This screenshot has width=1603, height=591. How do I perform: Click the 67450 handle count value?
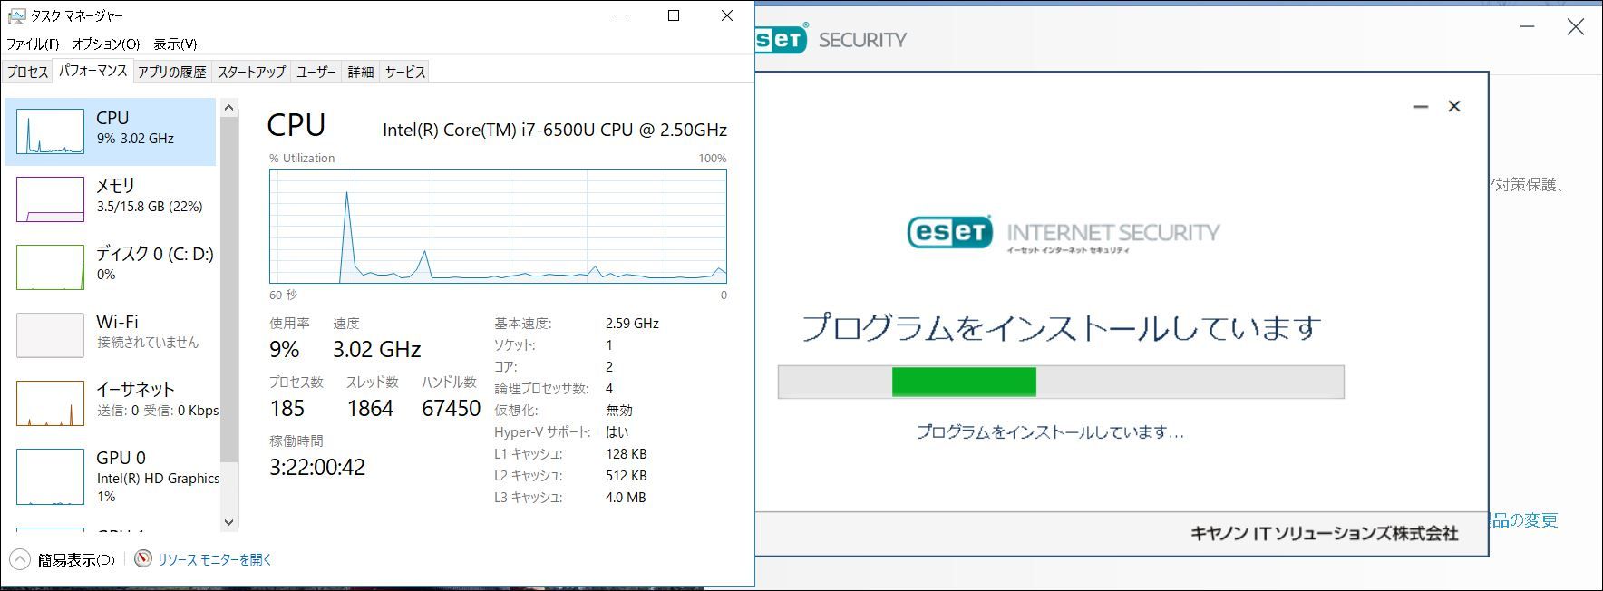pyautogui.click(x=451, y=408)
